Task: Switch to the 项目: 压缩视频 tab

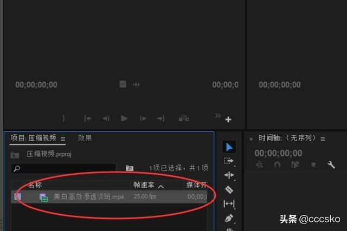Action: click(x=33, y=138)
